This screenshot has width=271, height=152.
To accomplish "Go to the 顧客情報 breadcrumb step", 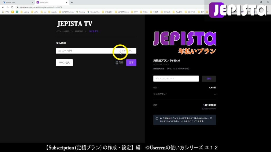I will click(79, 31).
